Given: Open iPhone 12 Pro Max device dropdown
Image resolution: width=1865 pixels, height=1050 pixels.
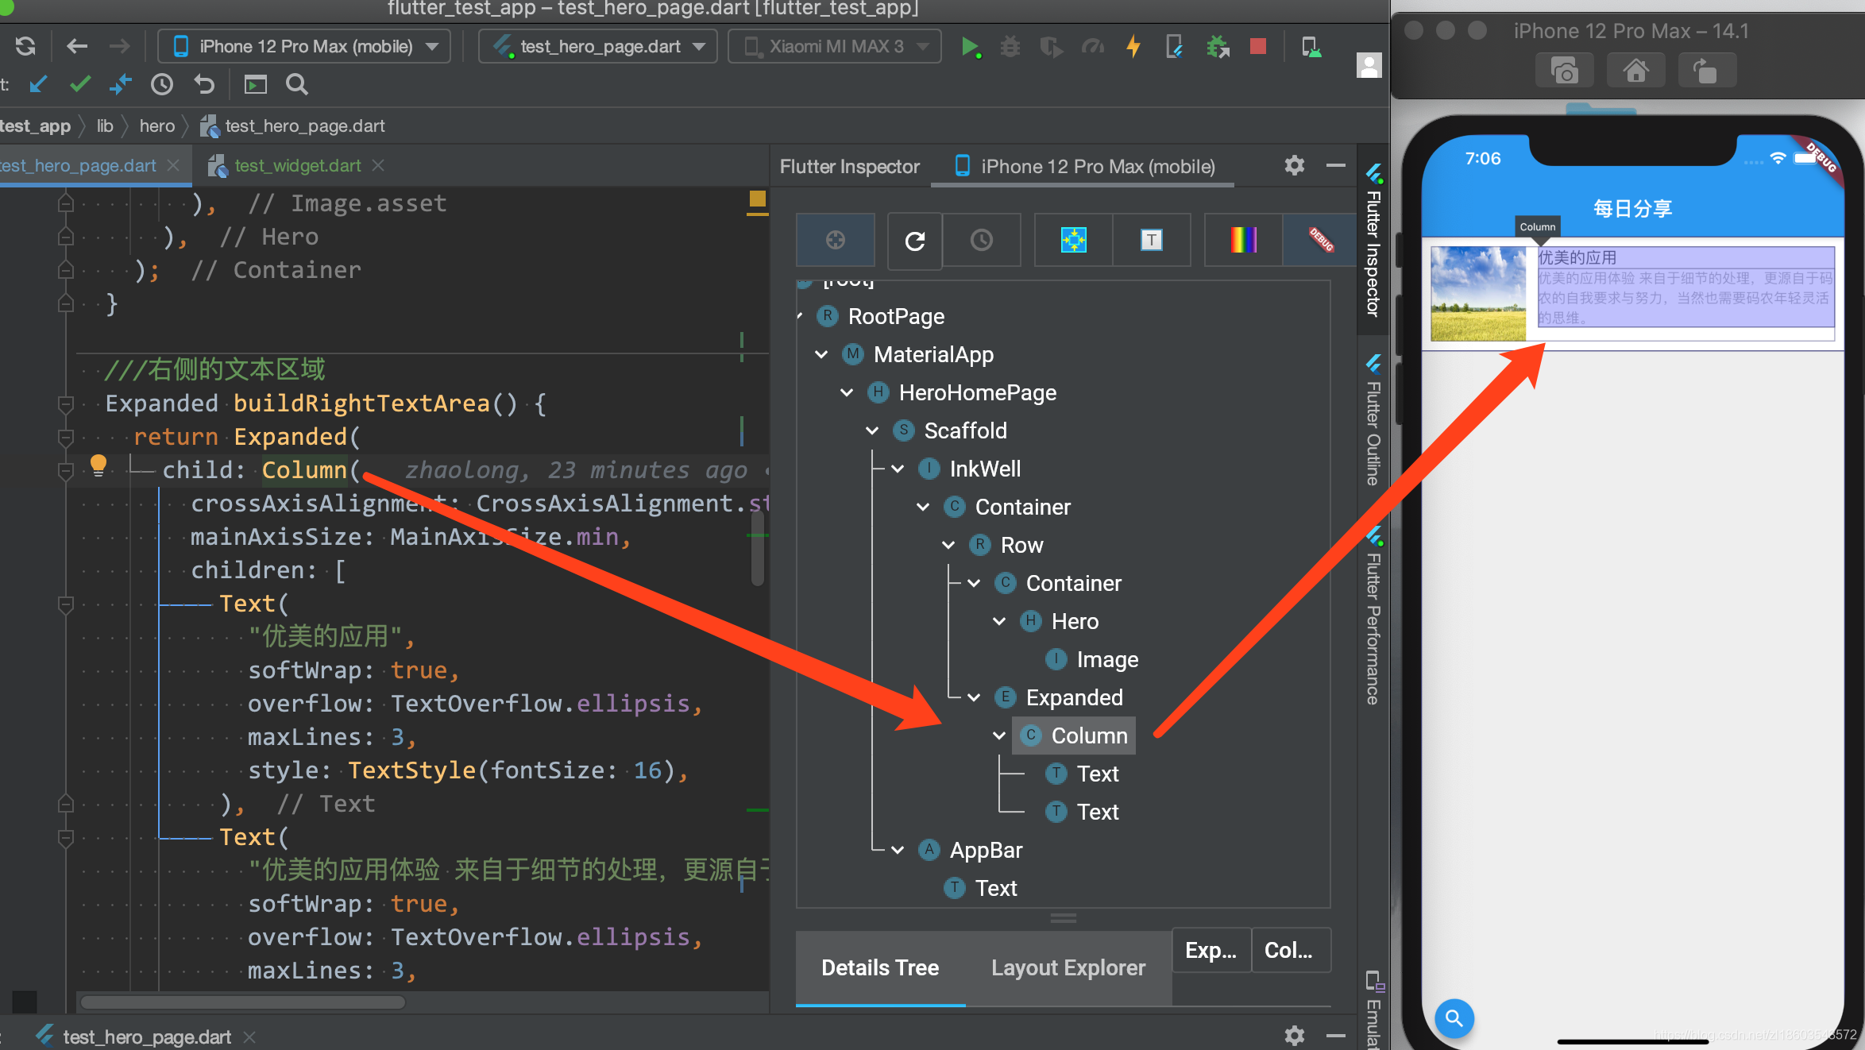Looking at the screenshot, I should pos(305,47).
